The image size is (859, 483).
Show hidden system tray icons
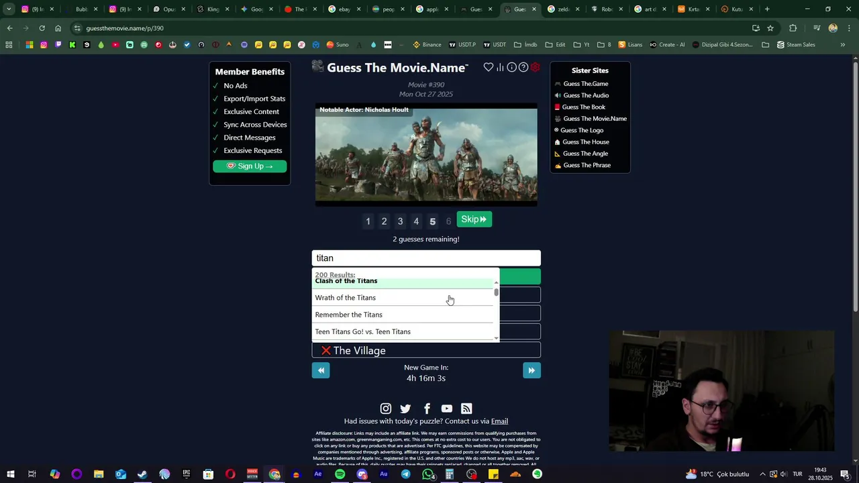(x=762, y=474)
